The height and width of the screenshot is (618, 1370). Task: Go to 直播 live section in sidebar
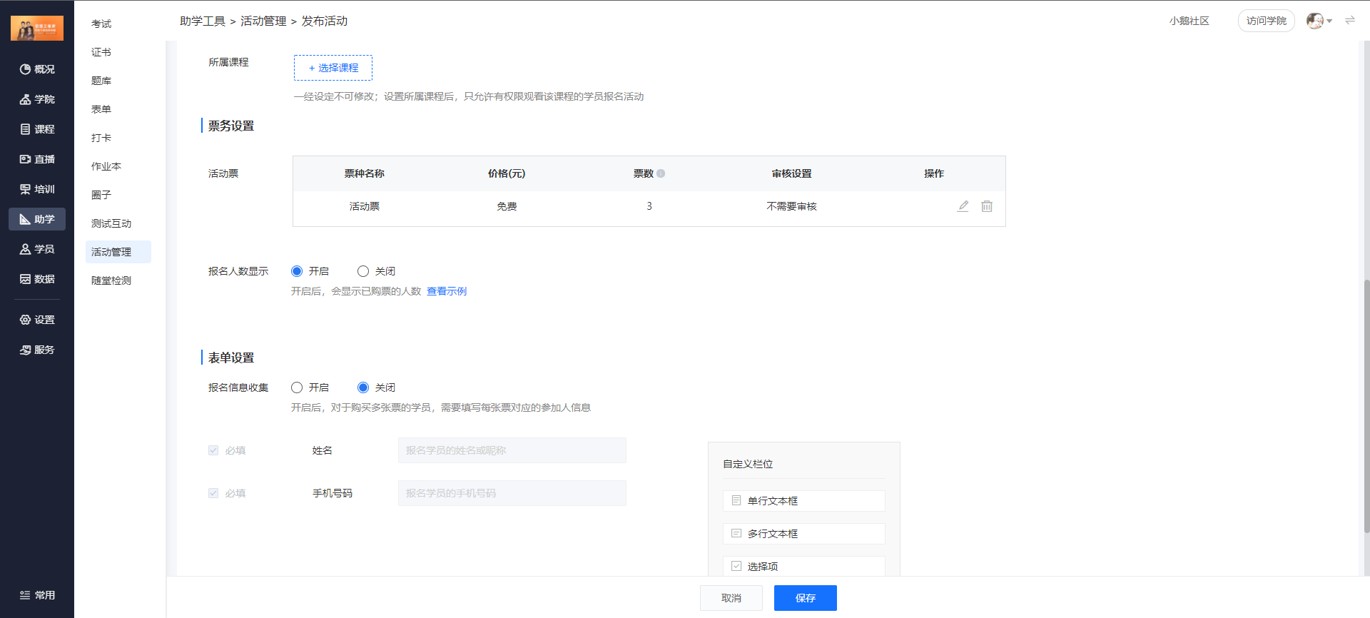click(37, 159)
